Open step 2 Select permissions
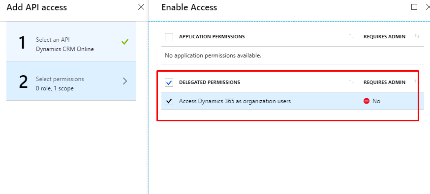This screenshot has width=430, height=194. tap(71, 81)
